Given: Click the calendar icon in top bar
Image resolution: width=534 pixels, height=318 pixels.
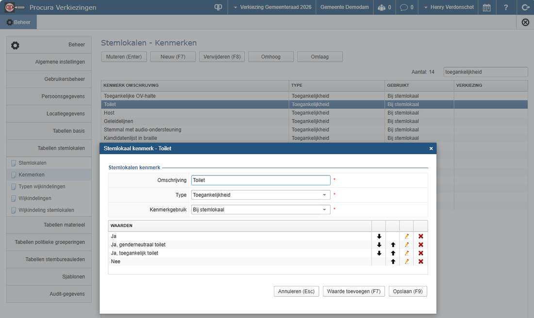Looking at the screenshot, I should pos(486,7).
